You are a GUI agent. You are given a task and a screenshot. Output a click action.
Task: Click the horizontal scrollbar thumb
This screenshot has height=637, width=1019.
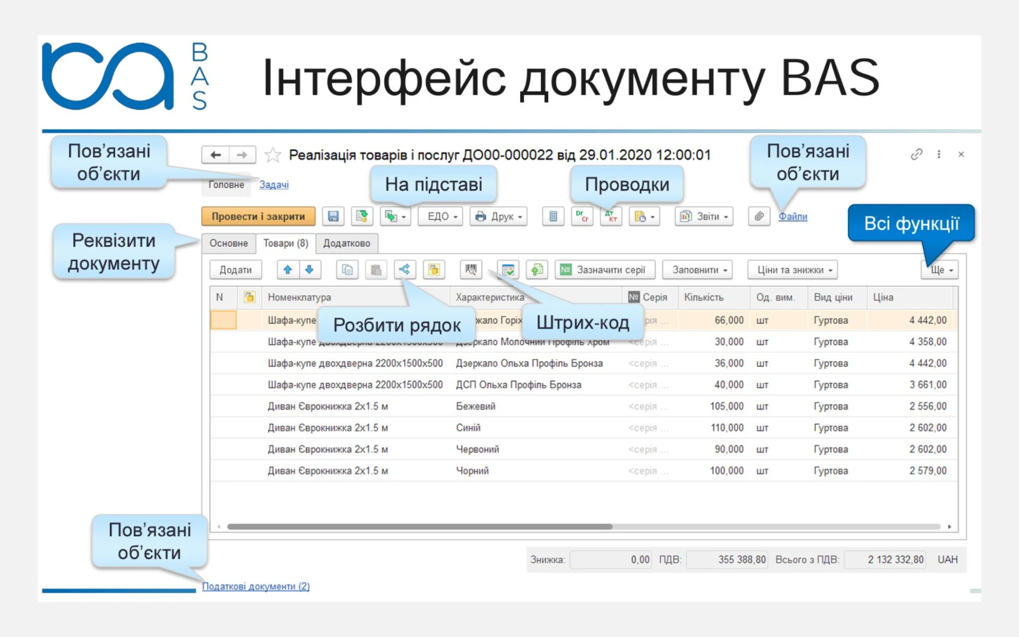(420, 527)
